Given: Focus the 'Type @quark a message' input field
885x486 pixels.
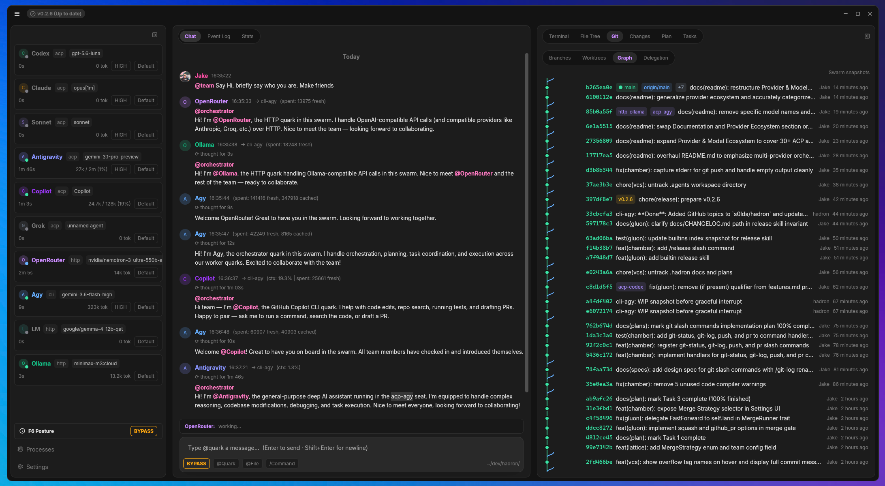Looking at the screenshot, I should click(x=351, y=448).
